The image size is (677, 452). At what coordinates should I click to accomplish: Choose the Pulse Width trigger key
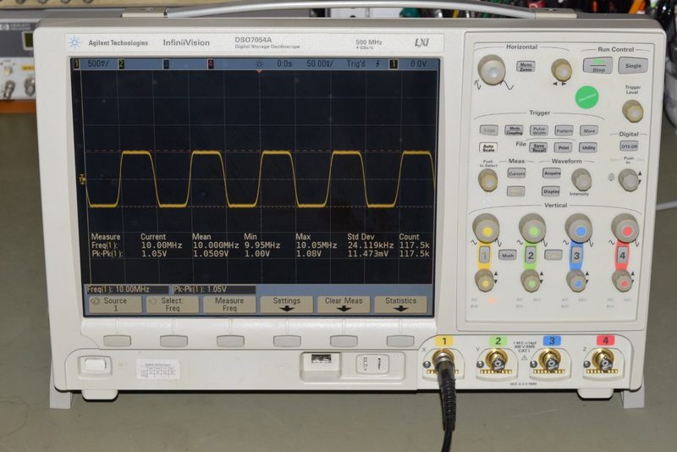tap(539, 130)
